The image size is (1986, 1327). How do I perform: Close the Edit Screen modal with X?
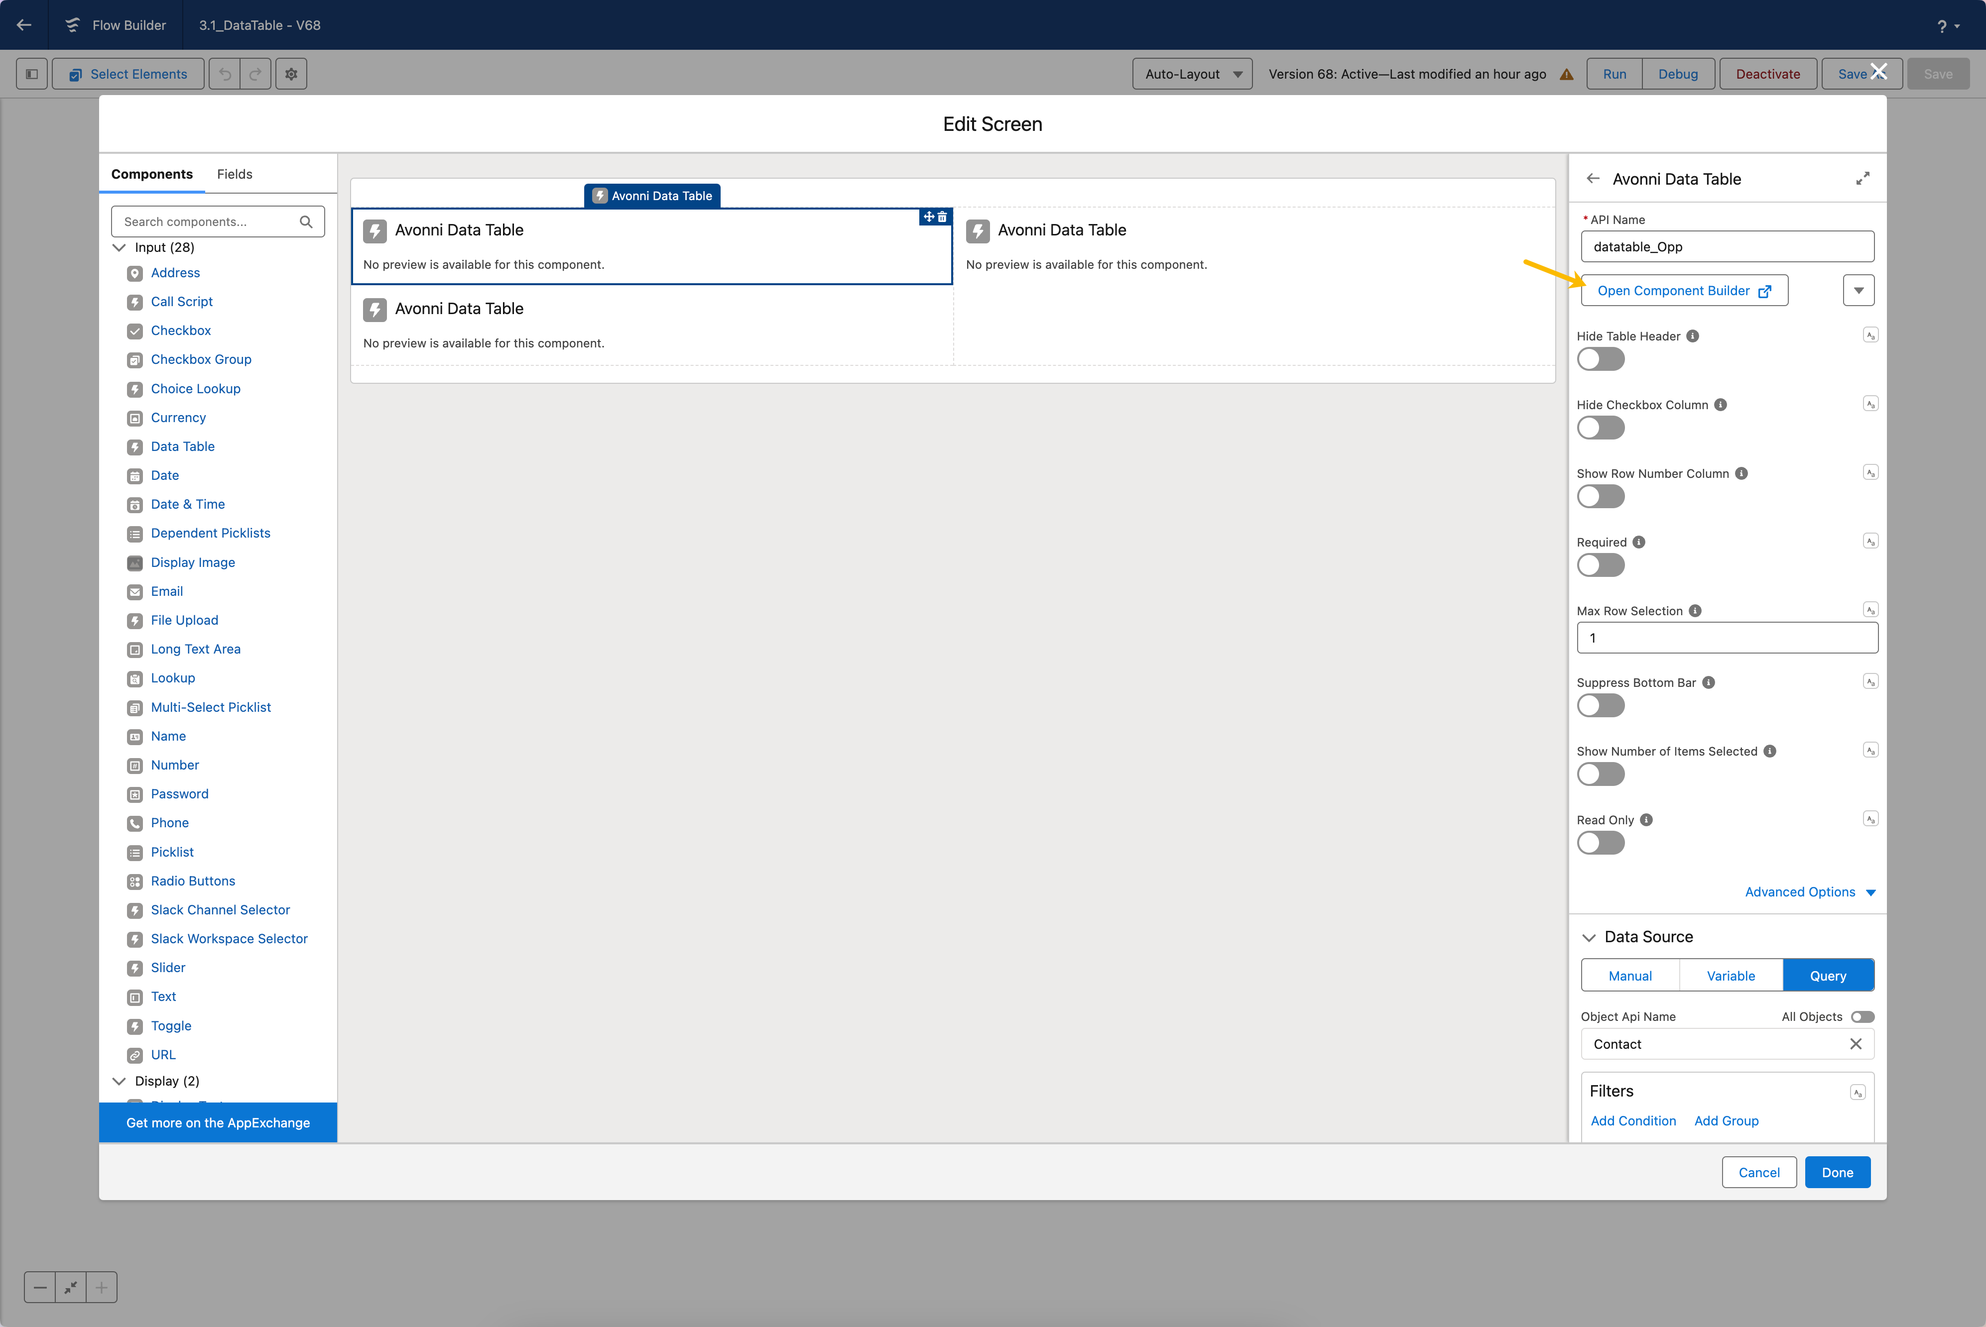[1878, 71]
